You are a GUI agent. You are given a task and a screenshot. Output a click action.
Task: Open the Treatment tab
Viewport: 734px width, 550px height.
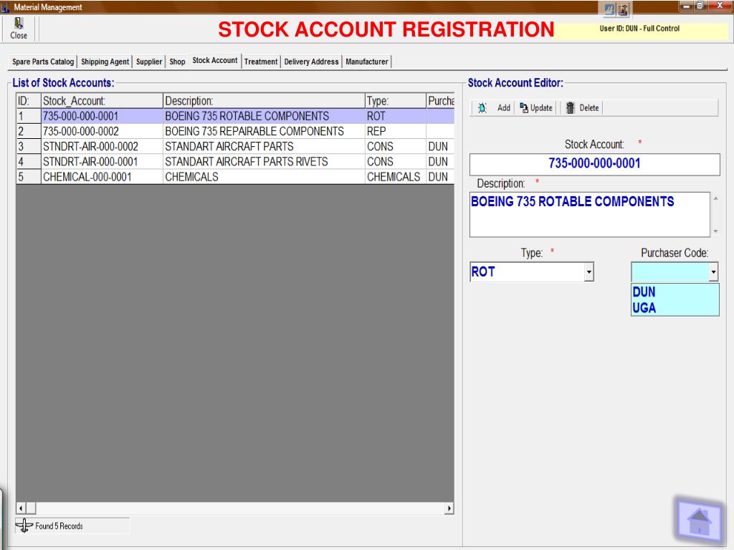pyautogui.click(x=261, y=62)
